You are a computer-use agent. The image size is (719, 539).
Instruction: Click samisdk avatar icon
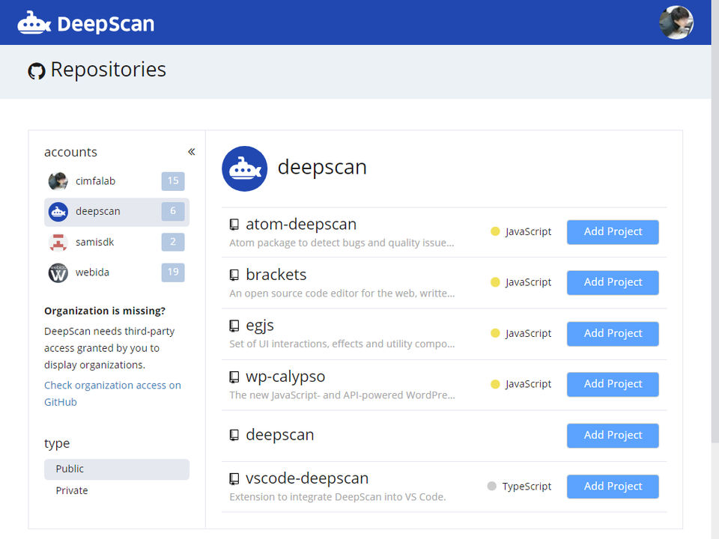click(58, 242)
